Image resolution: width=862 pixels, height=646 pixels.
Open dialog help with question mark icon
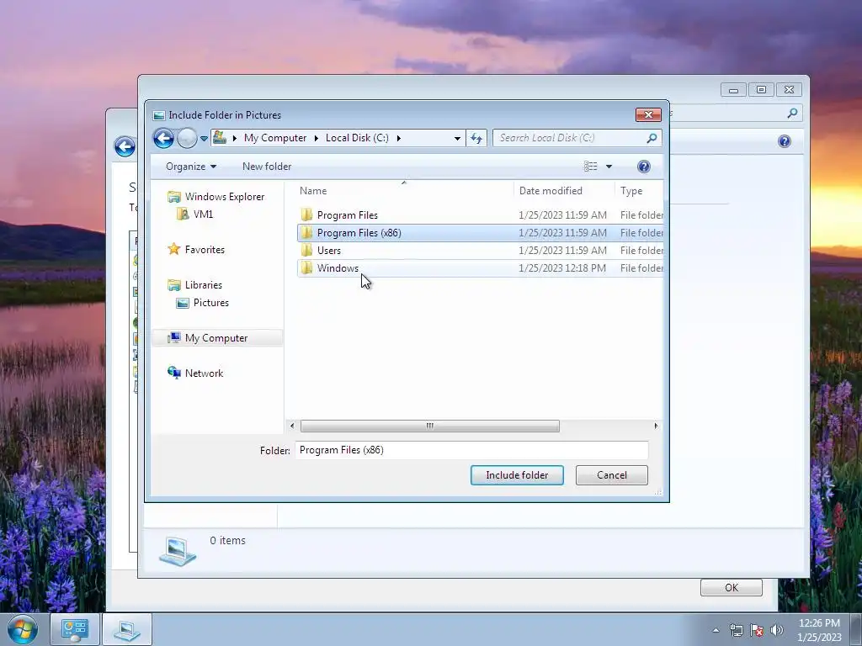point(644,167)
